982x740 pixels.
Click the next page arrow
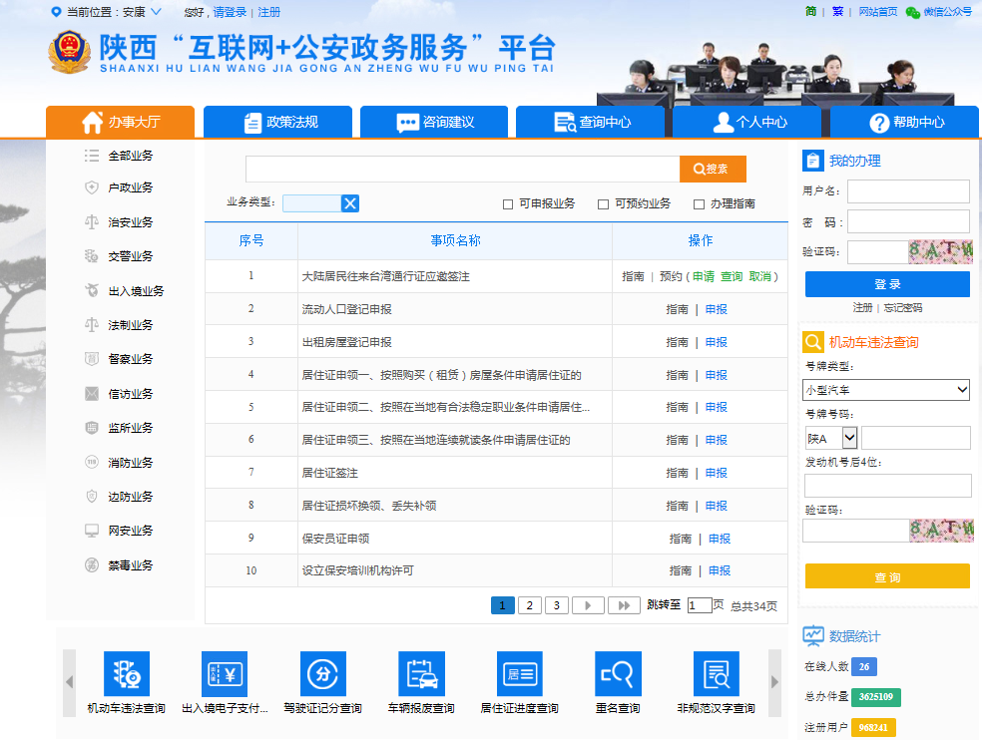tap(588, 605)
